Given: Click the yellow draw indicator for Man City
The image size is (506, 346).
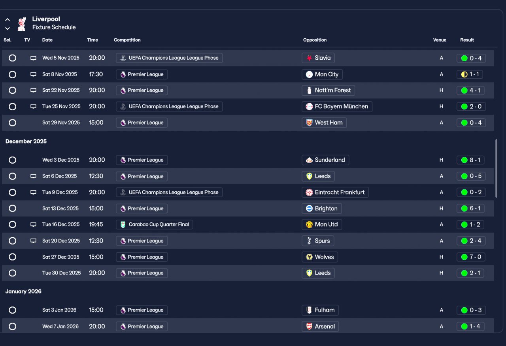Looking at the screenshot, I should 464,74.
